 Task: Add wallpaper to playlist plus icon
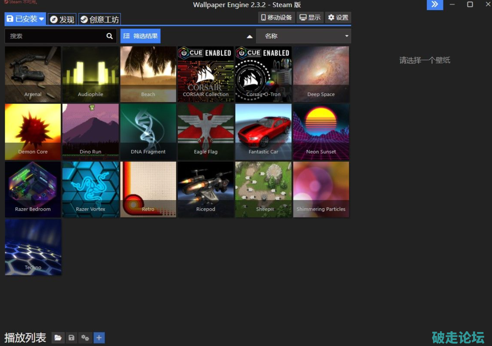(99, 338)
